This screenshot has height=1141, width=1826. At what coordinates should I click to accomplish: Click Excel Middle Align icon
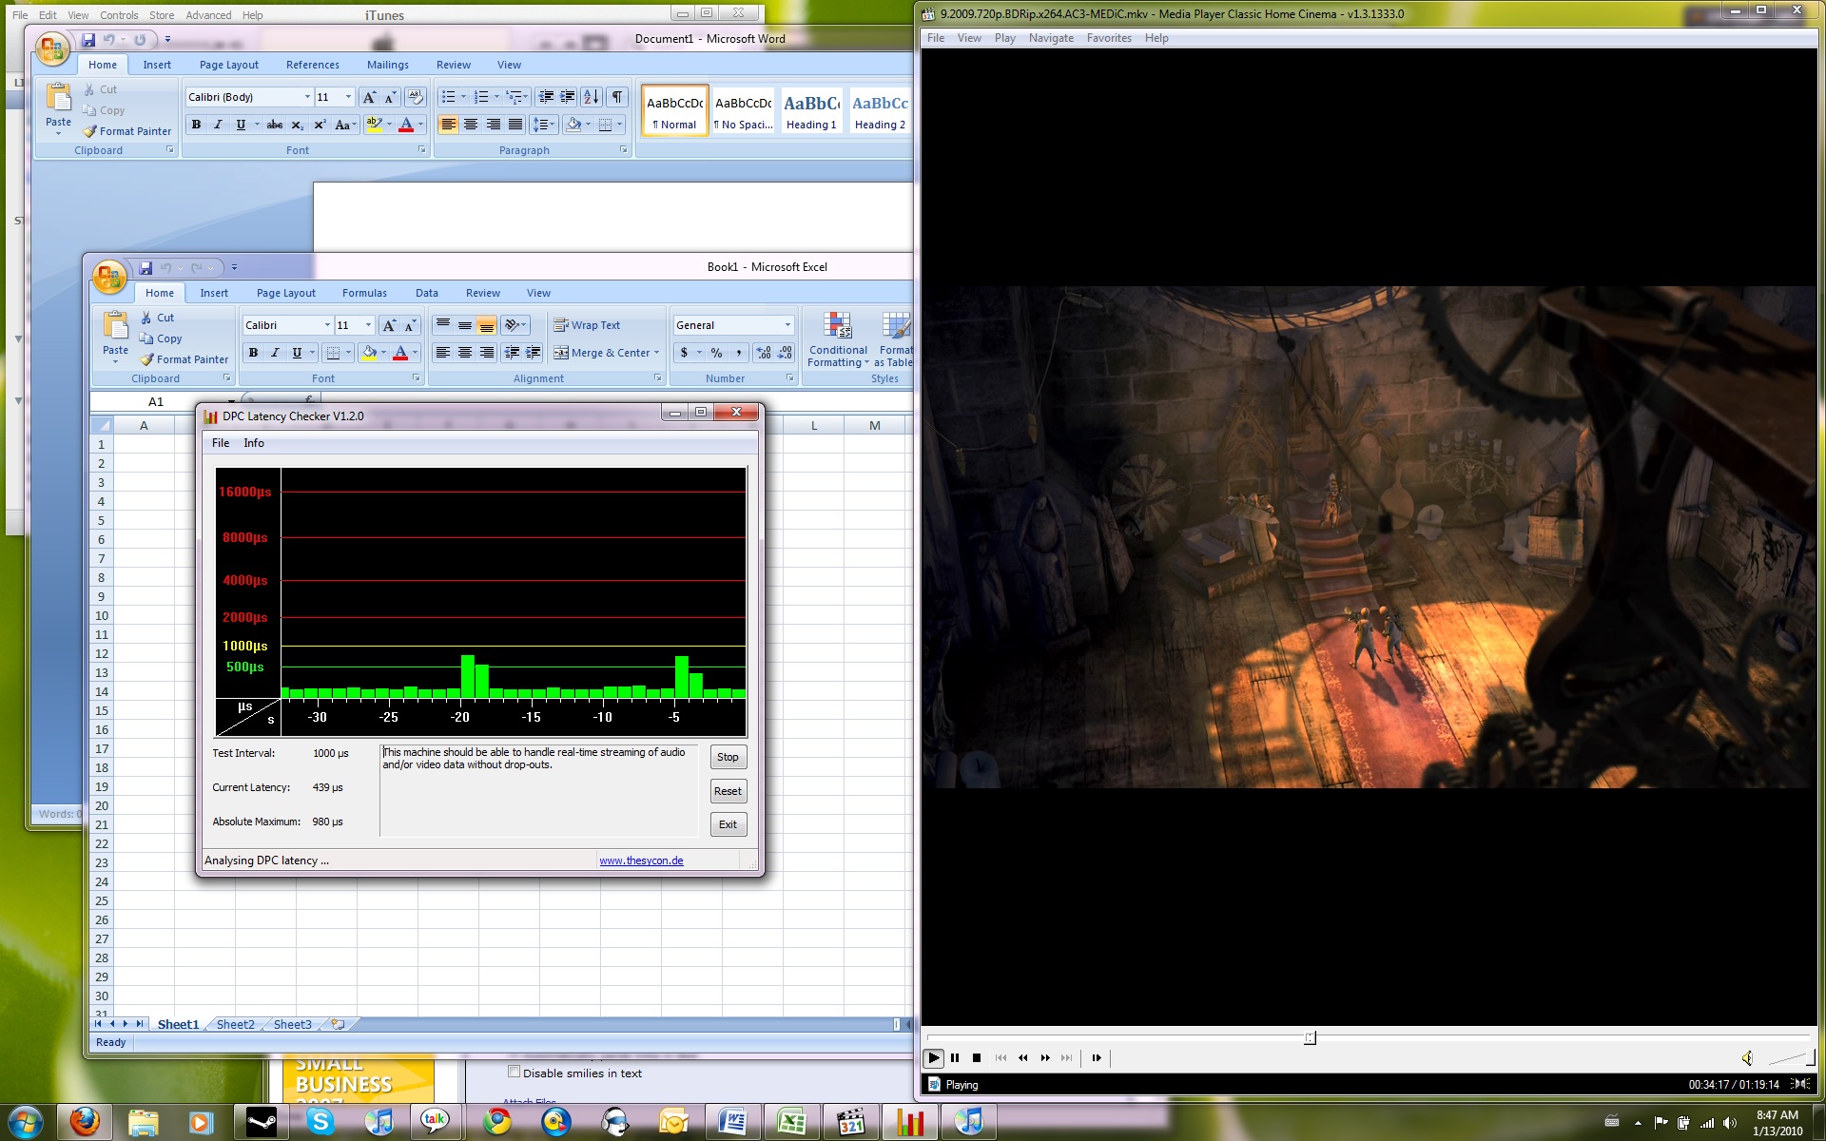[x=464, y=325]
